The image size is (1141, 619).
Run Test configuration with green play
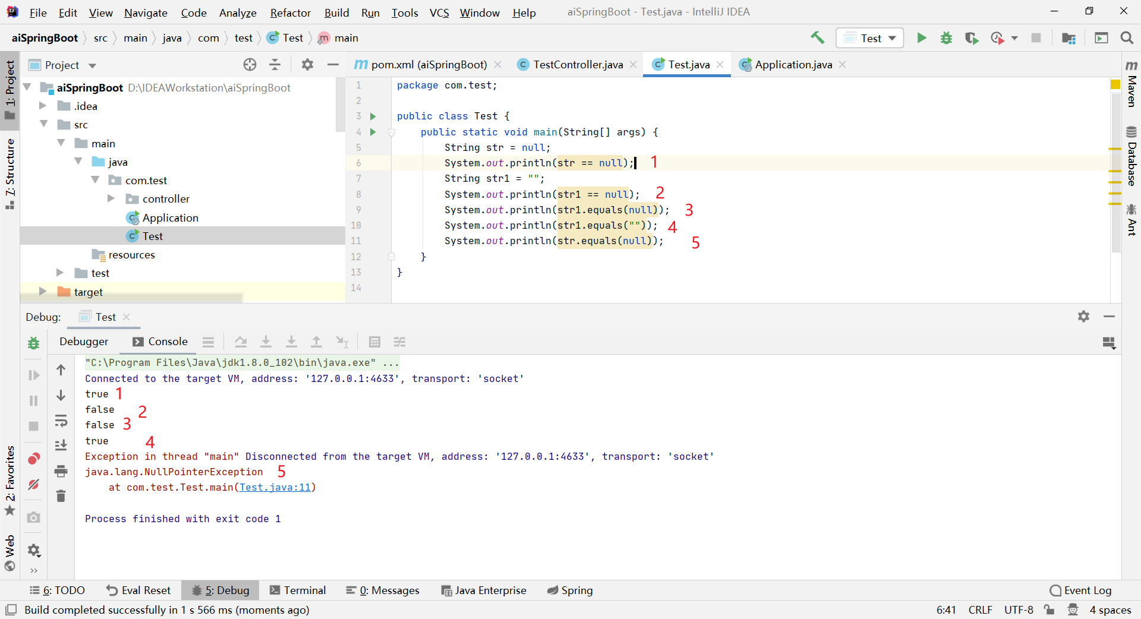point(922,38)
